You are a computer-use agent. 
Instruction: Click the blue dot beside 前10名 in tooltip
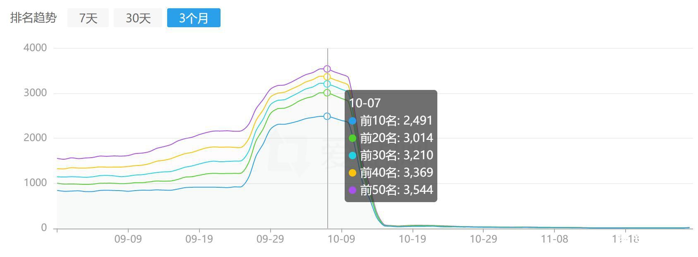353,121
